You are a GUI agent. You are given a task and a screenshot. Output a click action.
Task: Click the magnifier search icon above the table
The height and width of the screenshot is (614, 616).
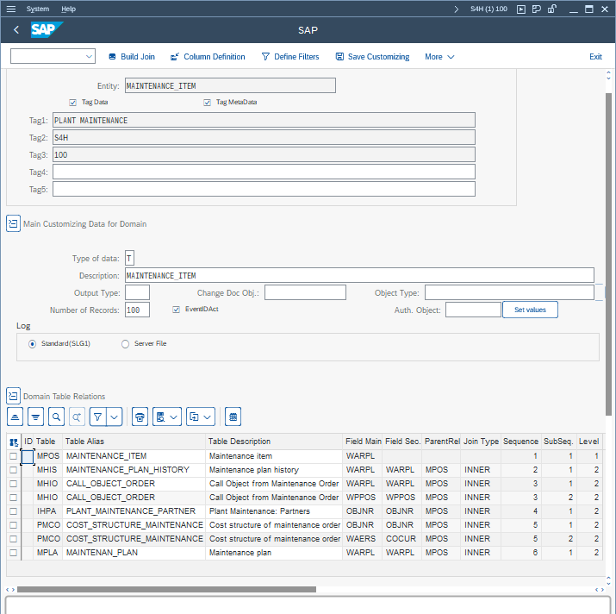(56, 417)
